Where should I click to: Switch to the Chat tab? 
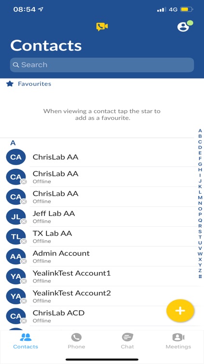point(128,341)
